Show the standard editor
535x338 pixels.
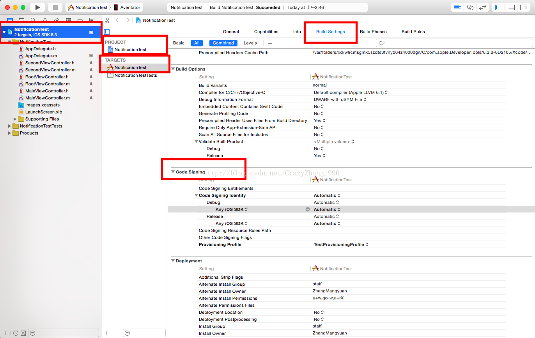[458, 7]
